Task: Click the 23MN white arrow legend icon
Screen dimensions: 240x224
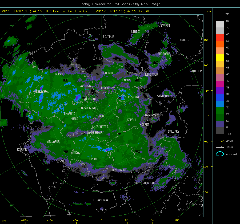Action: click(x=220, y=147)
